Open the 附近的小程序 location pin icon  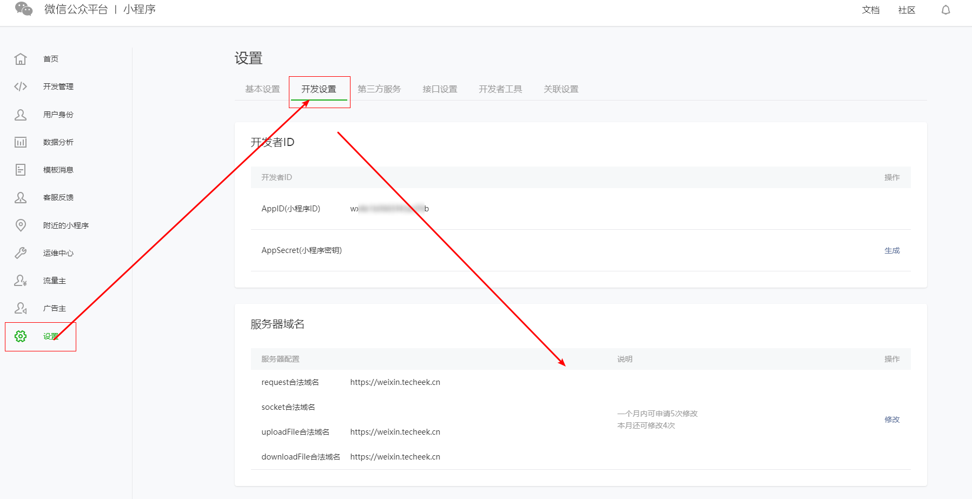[x=21, y=225]
